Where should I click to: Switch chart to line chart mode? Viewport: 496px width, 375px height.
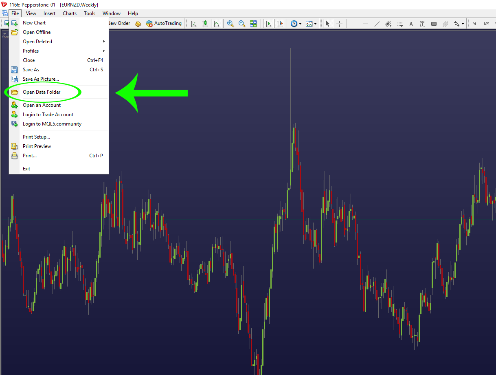[x=216, y=24]
